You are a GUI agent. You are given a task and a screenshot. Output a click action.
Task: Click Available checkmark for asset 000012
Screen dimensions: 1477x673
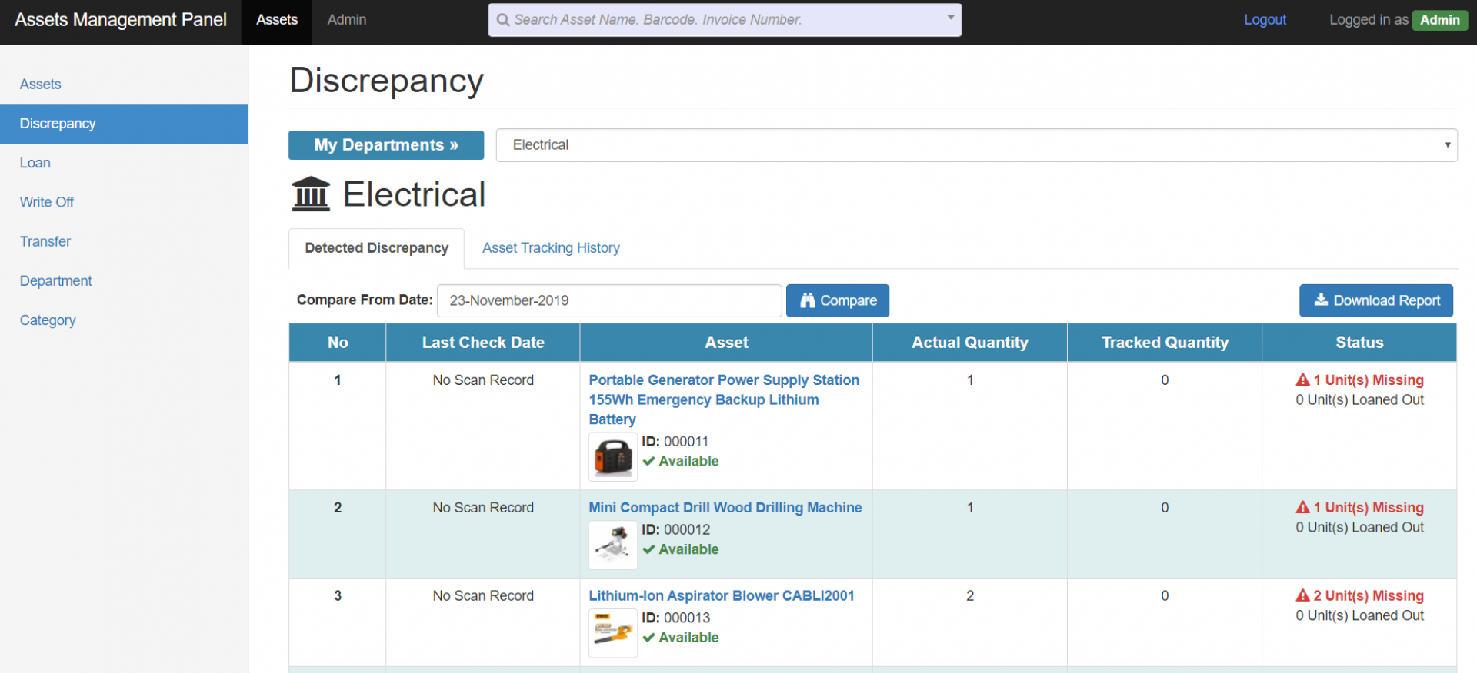(x=648, y=549)
